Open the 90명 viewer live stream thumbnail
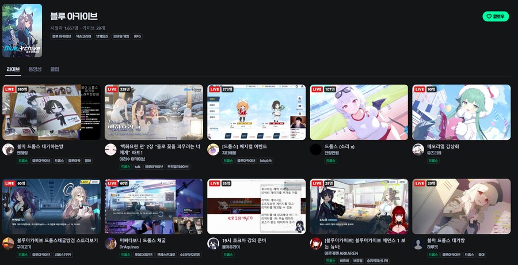Image resolution: width=518 pixels, height=265 pixels. [461, 112]
